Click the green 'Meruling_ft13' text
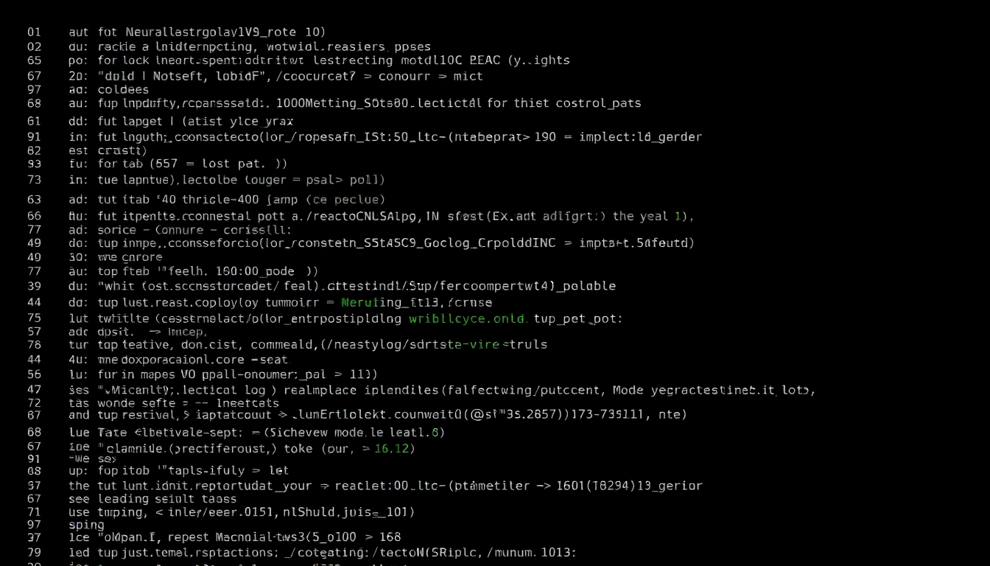Screen dimensions: 990x566 tap(384, 303)
